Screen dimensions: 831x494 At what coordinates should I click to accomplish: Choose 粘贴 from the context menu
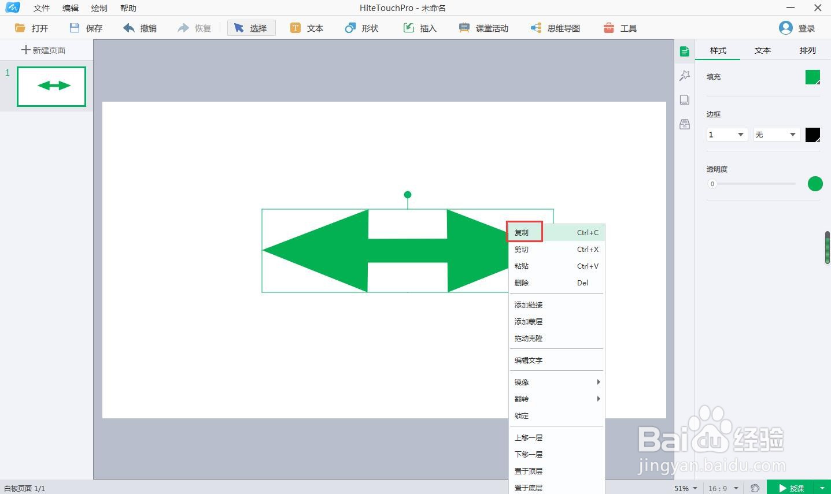(x=557, y=266)
